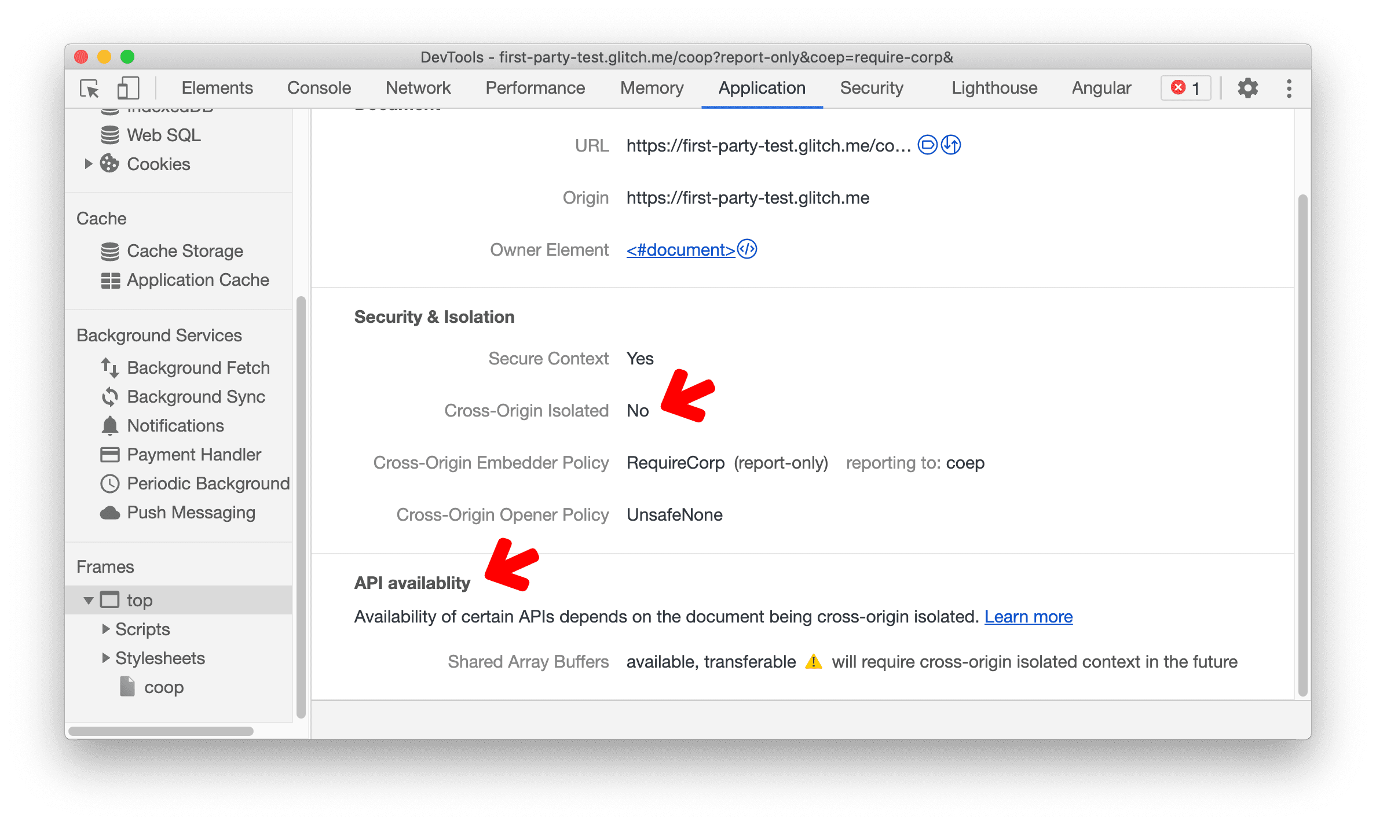Open the Console panel
This screenshot has height=825, width=1376.
pos(319,87)
